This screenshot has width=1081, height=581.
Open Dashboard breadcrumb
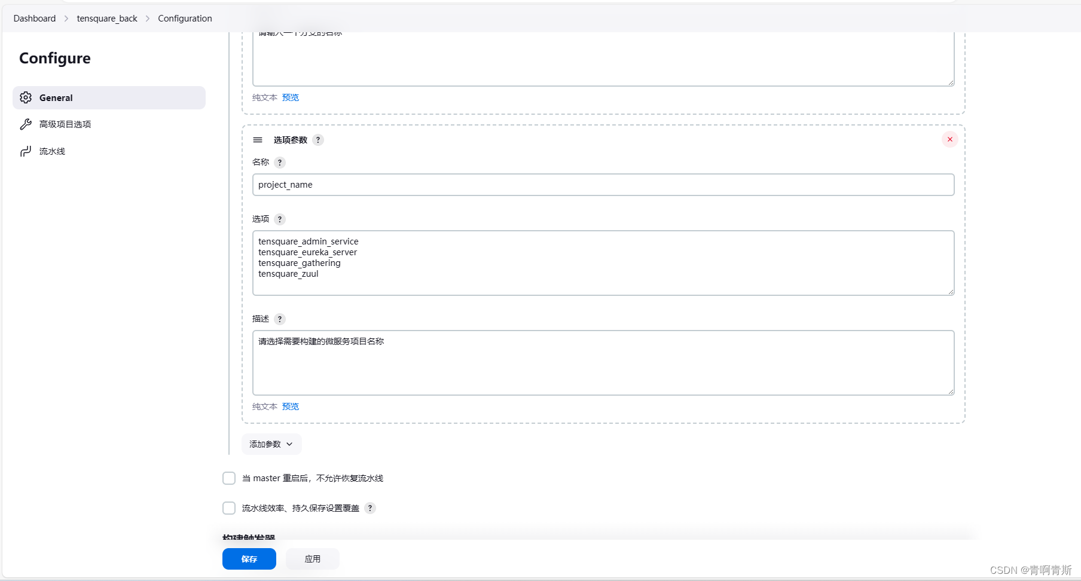tap(35, 19)
